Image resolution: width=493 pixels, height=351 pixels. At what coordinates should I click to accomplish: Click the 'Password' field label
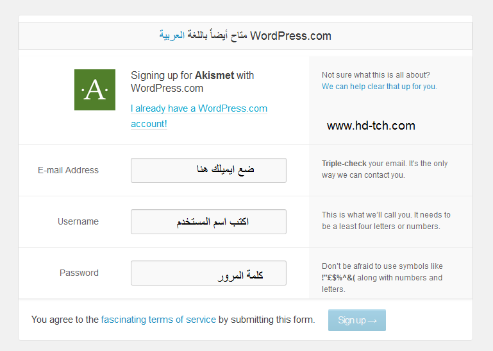(79, 273)
